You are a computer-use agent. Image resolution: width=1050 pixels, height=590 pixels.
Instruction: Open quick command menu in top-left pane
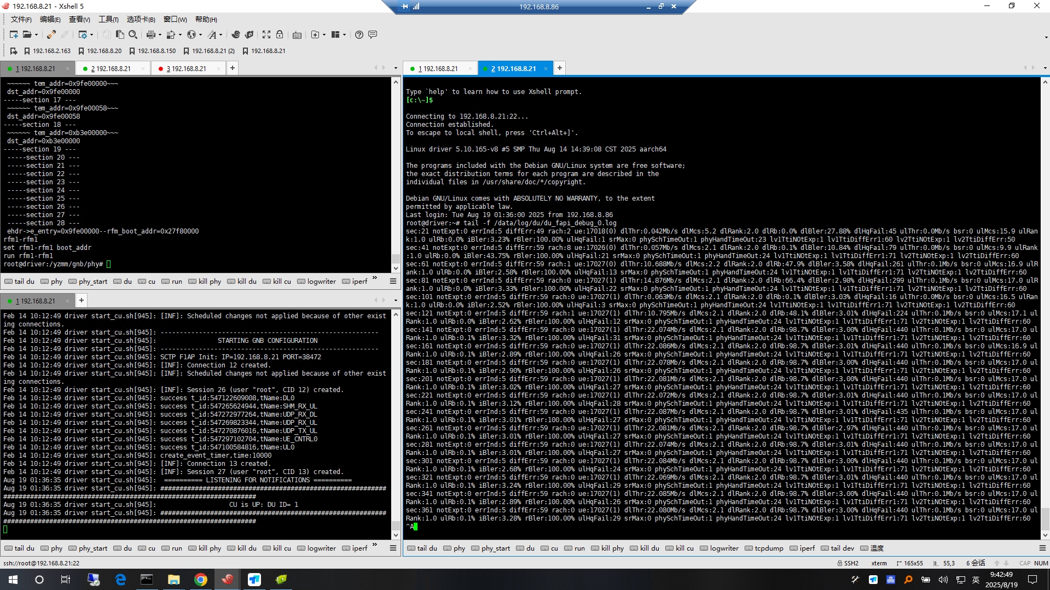(393, 281)
